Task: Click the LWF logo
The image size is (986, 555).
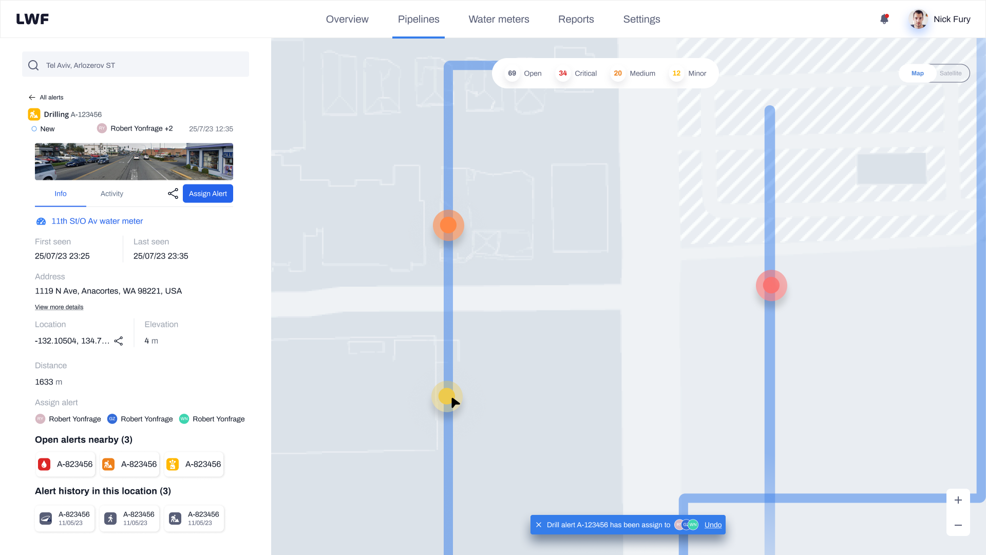Action: pyautogui.click(x=32, y=19)
